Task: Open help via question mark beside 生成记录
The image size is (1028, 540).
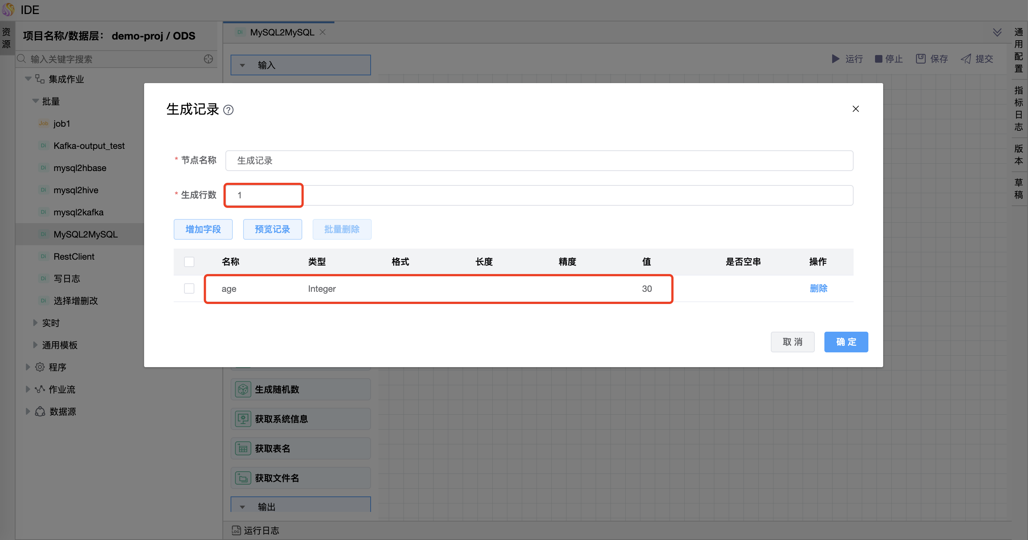Action: pos(229,110)
